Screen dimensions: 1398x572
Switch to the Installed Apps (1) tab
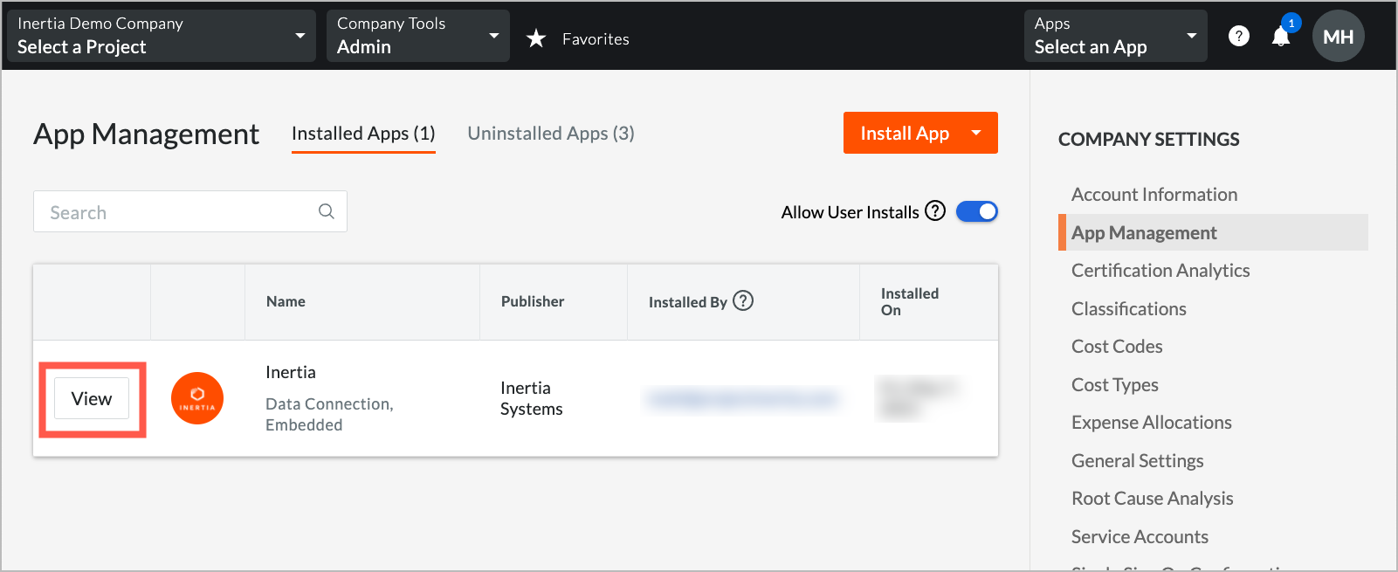coord(363,134)
